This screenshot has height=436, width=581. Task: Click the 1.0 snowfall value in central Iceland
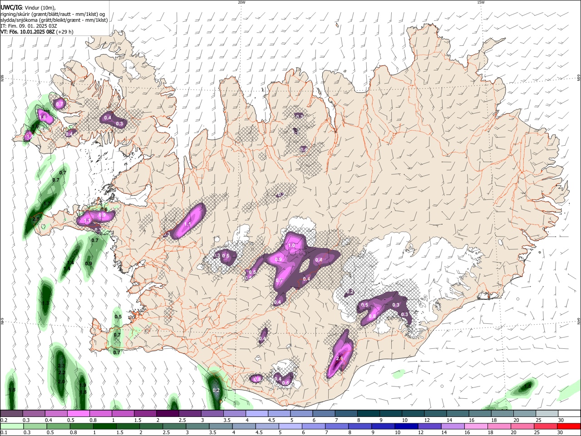291,245
